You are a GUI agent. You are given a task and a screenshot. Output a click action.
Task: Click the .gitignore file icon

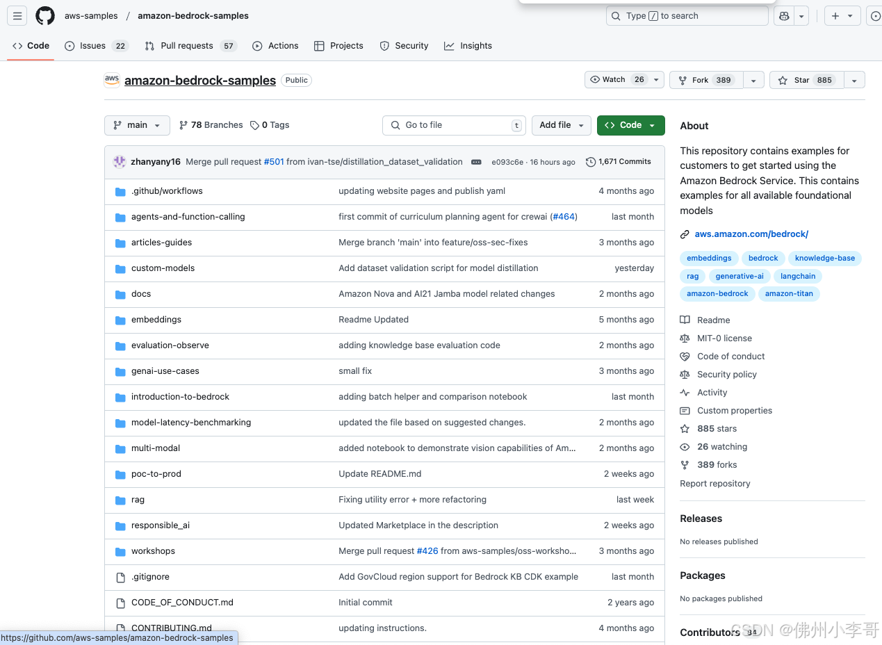coord(120,577)
